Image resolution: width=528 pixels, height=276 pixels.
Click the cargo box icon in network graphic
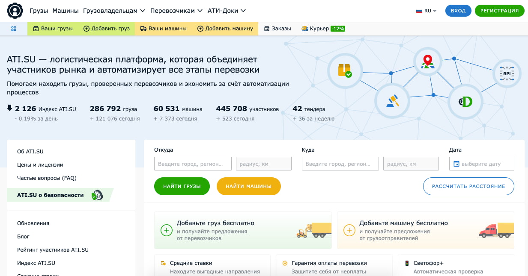[x=345, y=70]
